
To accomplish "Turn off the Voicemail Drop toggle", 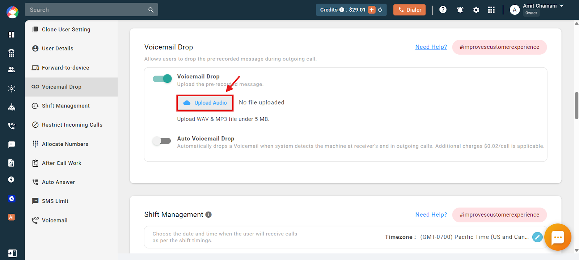I will tap(162, 78).
